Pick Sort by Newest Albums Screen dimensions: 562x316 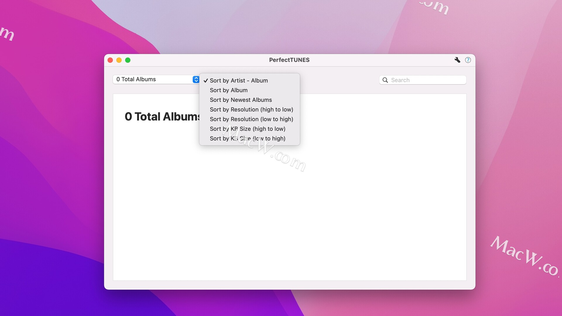point(250,100)
